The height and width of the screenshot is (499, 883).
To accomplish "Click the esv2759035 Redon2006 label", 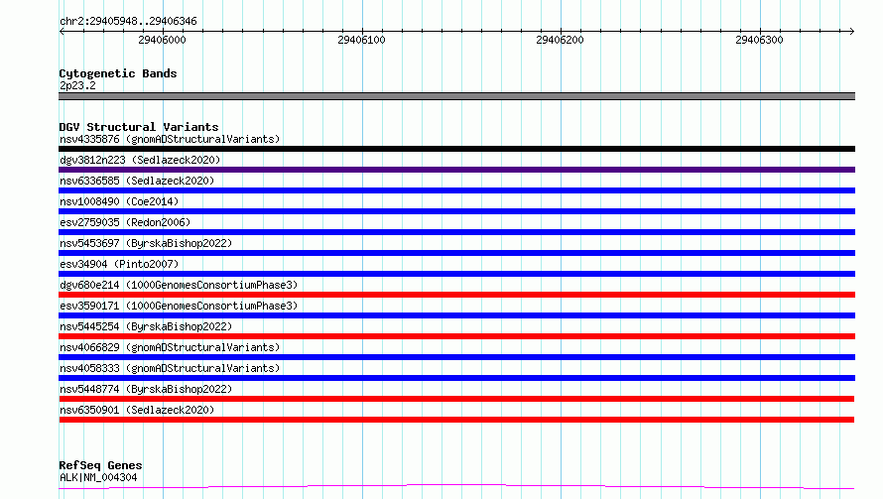I will click(x=125, y=222).
